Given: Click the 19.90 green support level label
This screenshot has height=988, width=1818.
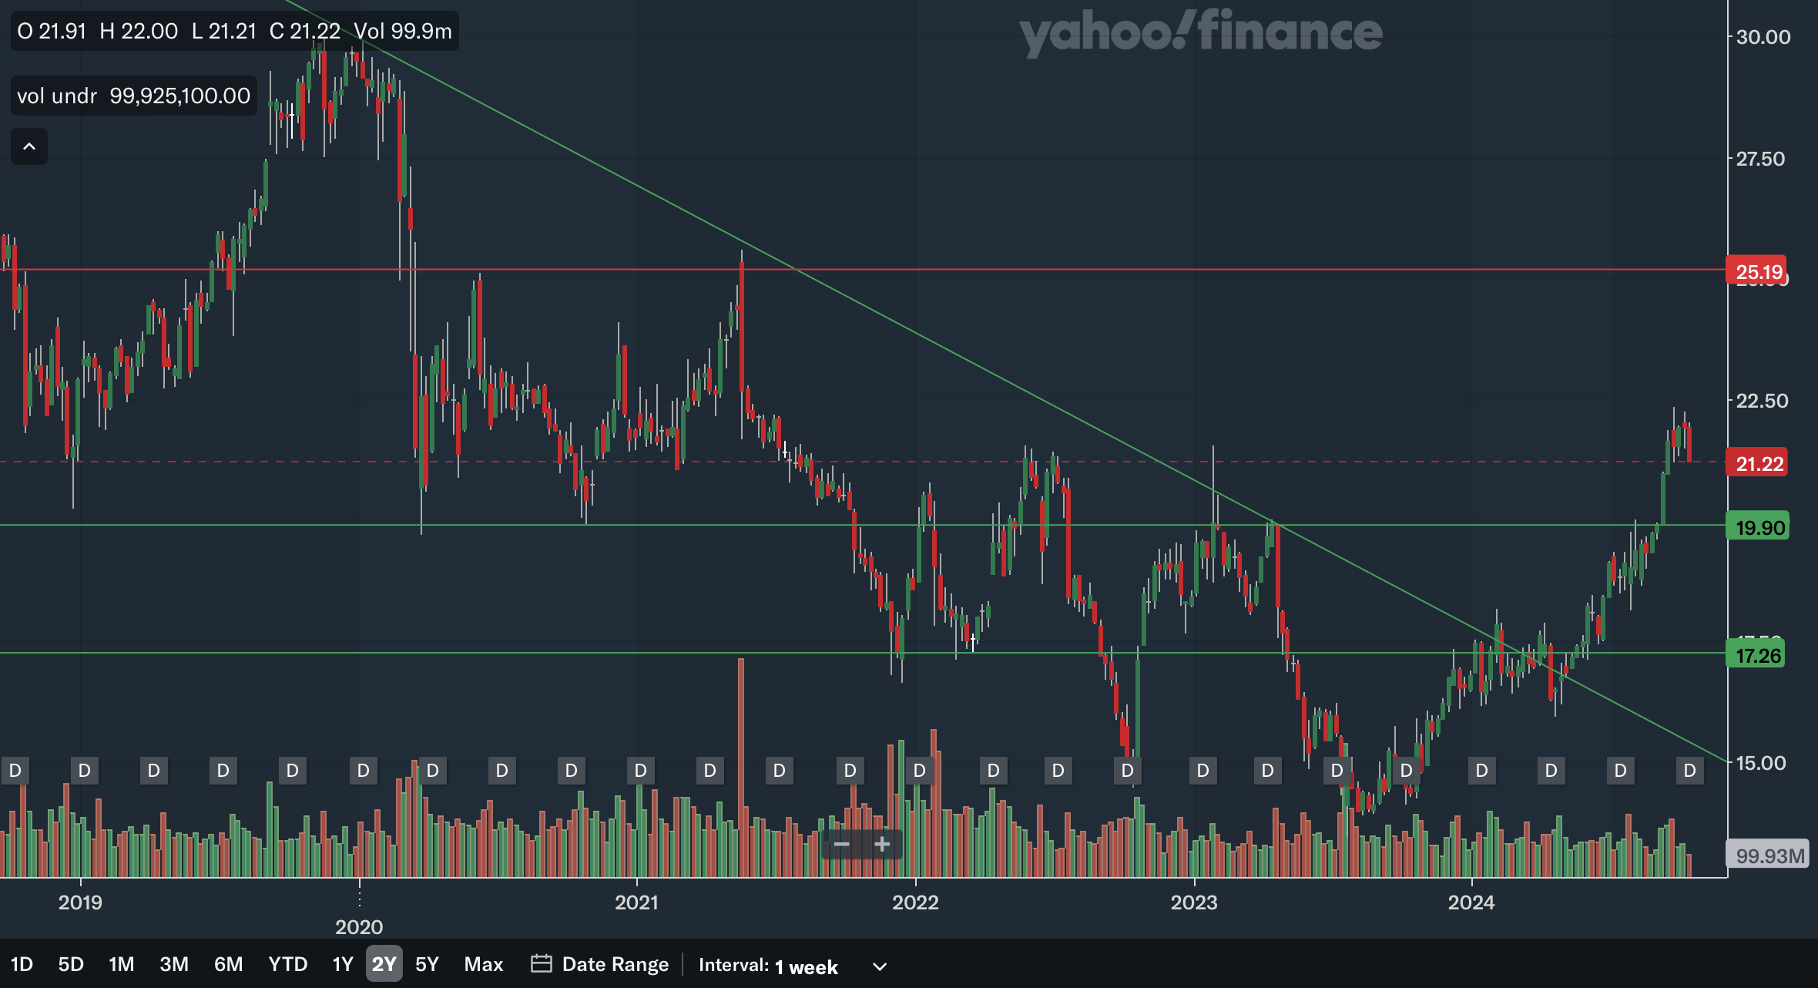Looking at the screenshot, I should pos(1759,528).
